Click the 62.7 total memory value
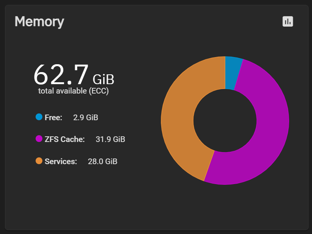Screen dimensions: 312x234 coord(61,74)
